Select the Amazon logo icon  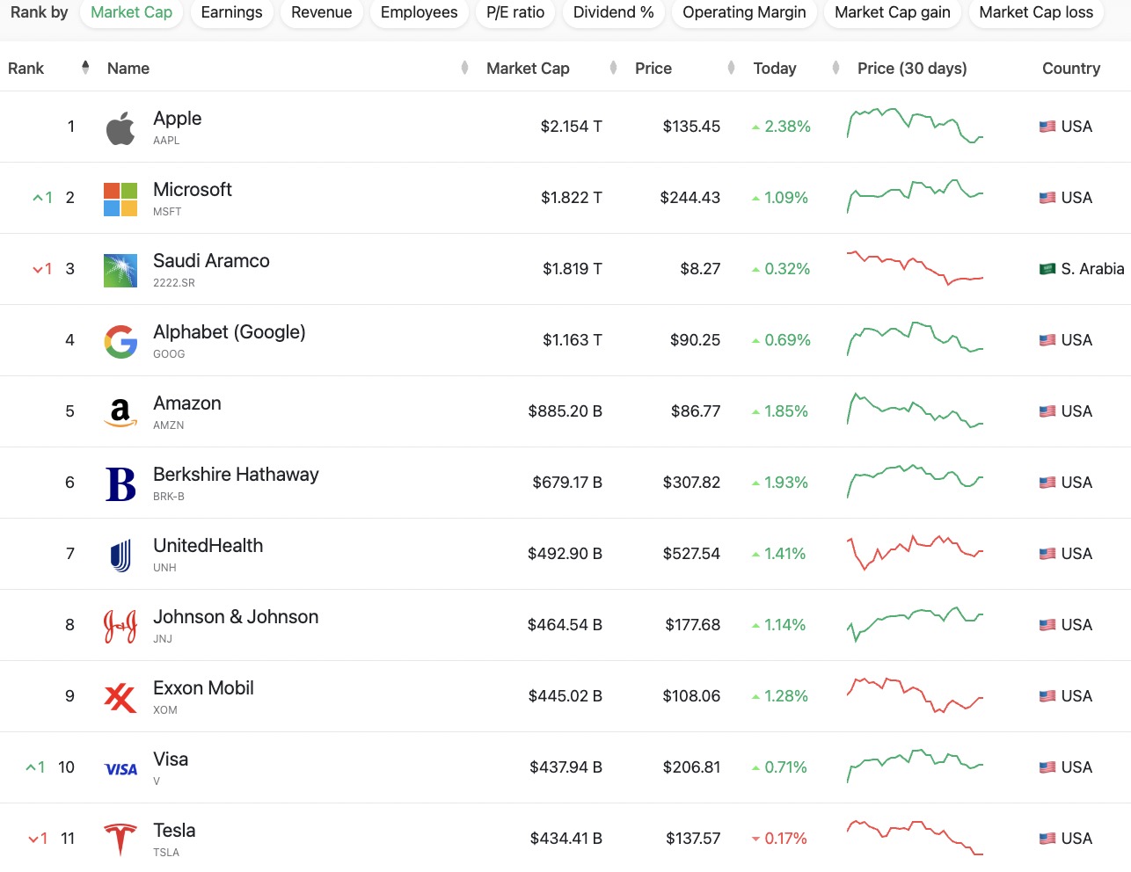point(120,412)
